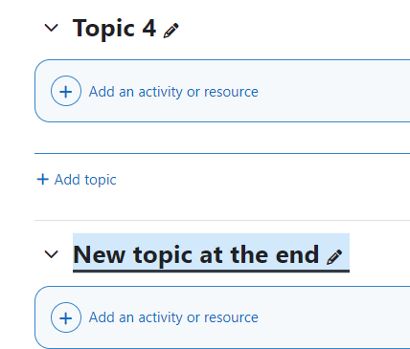This screenshot has width=410, height=349.
Task: Click 'Add an activity or resource' text under Topic 4
Action: coord(173,92)
